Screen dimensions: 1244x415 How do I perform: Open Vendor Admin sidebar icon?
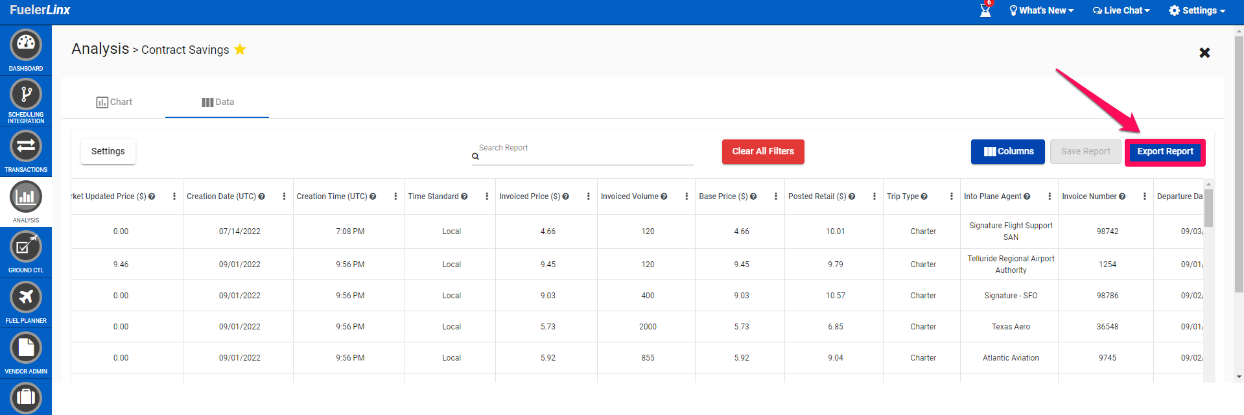click(x=26, y=348)
